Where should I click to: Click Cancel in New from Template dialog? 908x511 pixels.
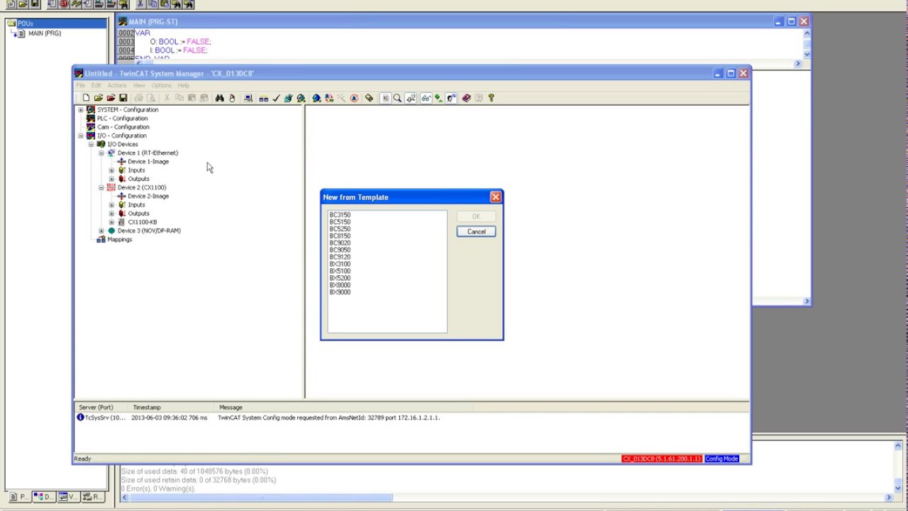[x=476, y=231]
